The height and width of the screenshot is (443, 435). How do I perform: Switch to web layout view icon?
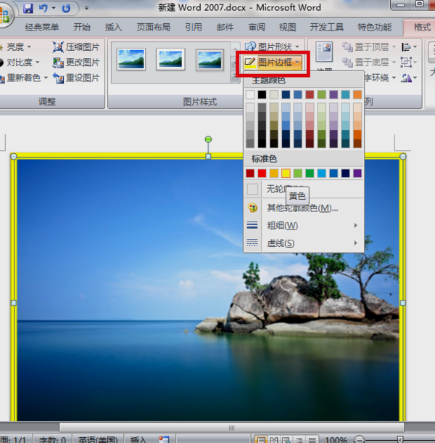pos(286,439)
